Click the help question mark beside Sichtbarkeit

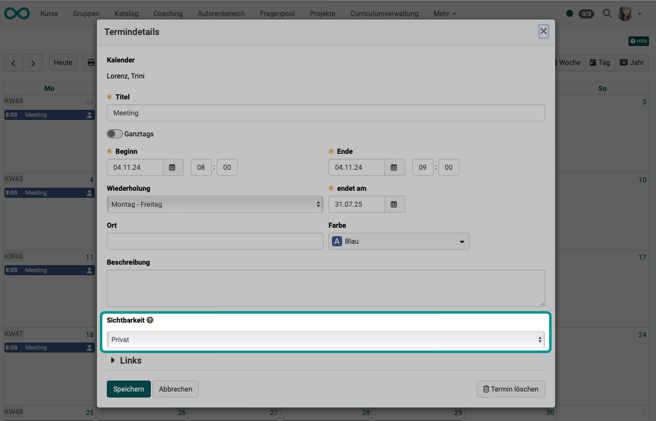click(x=149, y=320)
